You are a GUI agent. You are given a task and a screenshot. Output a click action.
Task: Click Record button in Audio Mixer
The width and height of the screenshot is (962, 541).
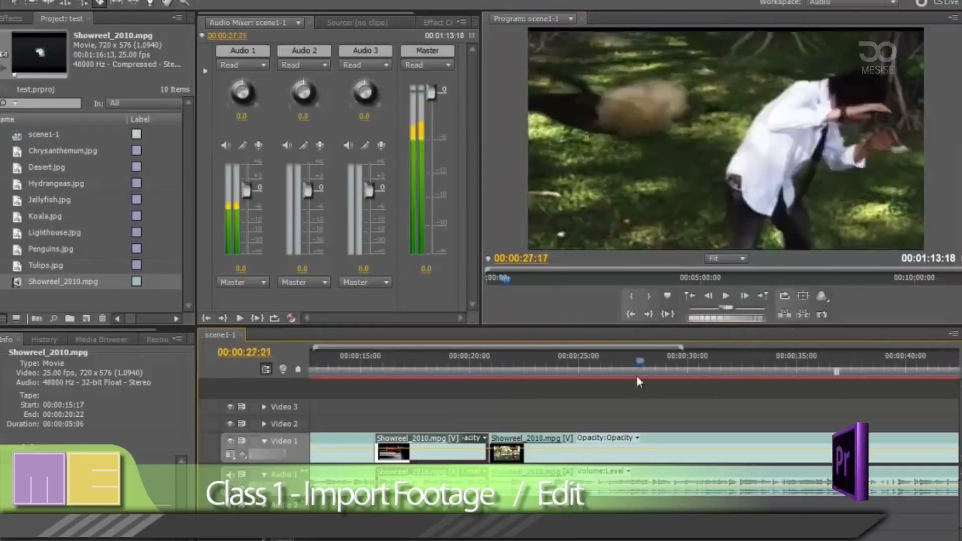(291, 318)
